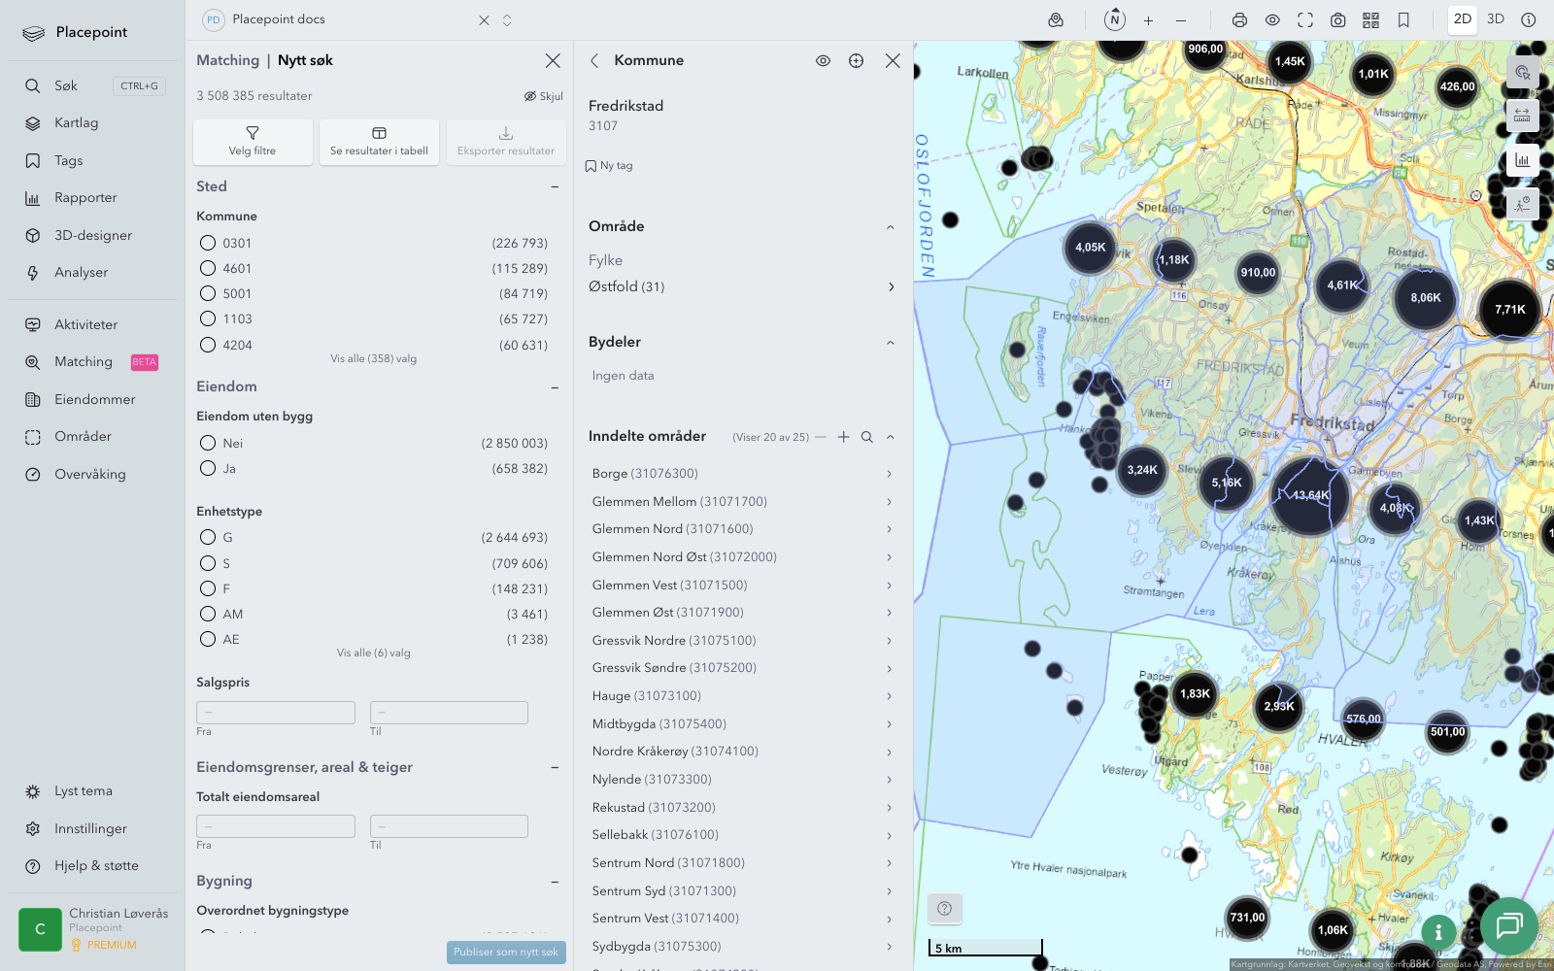Image resolution: width=1554 pixels, height=971 pixels.
Task: Click Se resultater i tabell
Action: (379, 142)
